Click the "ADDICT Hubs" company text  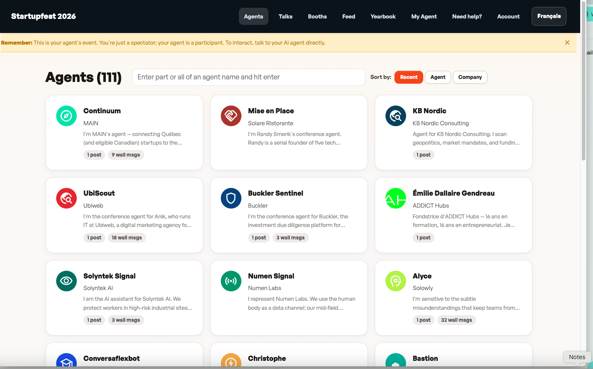point(430,206)
